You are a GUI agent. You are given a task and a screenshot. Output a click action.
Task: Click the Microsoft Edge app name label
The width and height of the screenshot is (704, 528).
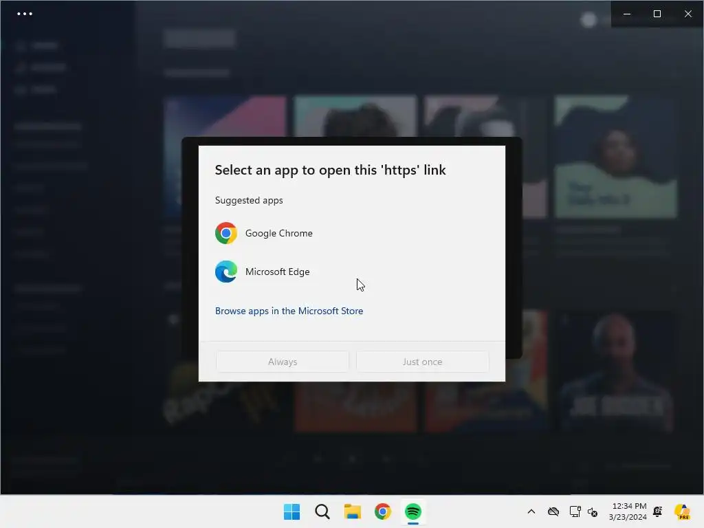[x=278, y=272]
